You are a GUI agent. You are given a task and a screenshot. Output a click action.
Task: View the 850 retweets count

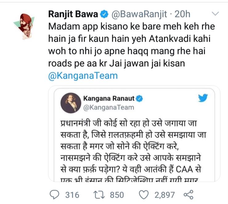tap(117, 195)
